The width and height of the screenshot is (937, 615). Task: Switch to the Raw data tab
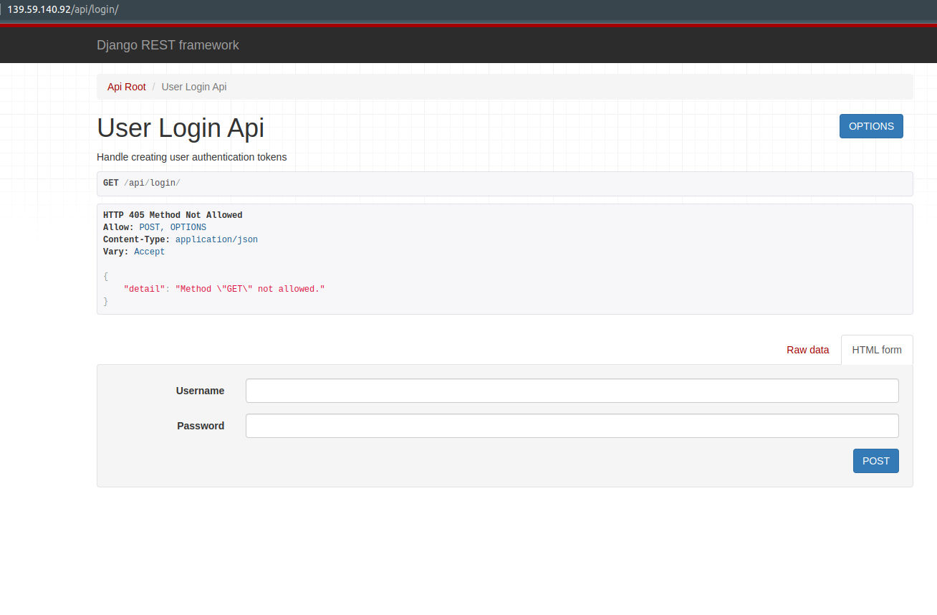807,350
